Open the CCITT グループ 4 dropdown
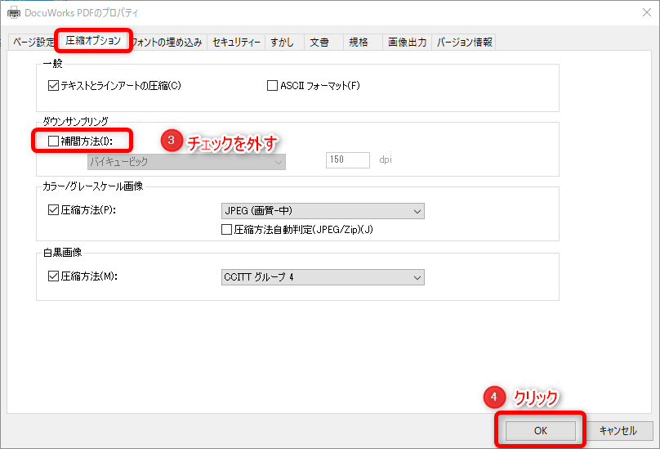The image size is (660, 449). pos(323,277)
